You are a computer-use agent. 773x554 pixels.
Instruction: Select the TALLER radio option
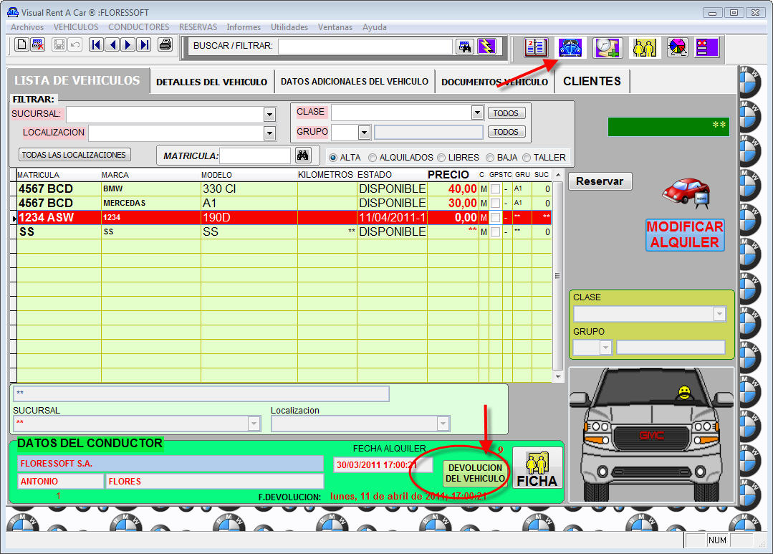click(x=527, y=158)
